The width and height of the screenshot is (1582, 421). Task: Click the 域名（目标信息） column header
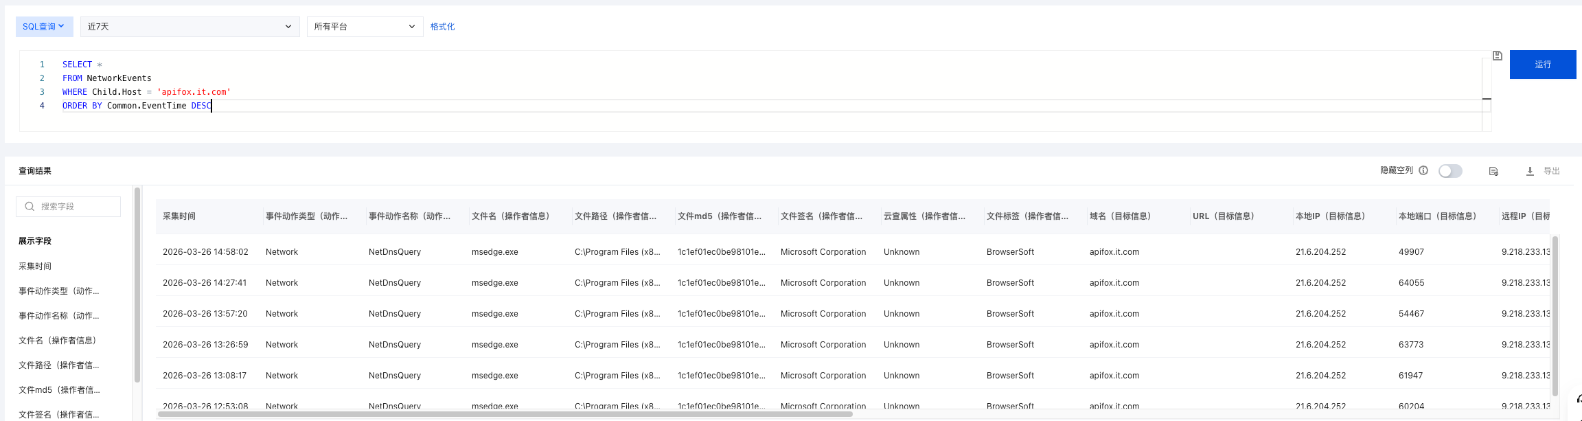[1120, 216]
